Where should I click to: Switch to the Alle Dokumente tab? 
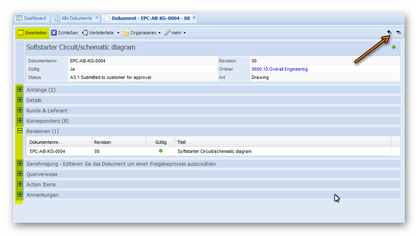(76, 18)
